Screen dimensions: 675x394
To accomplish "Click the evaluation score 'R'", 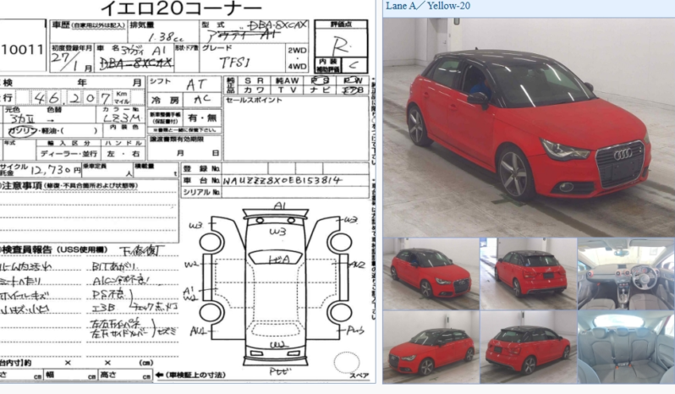I will tap(341, 45).
